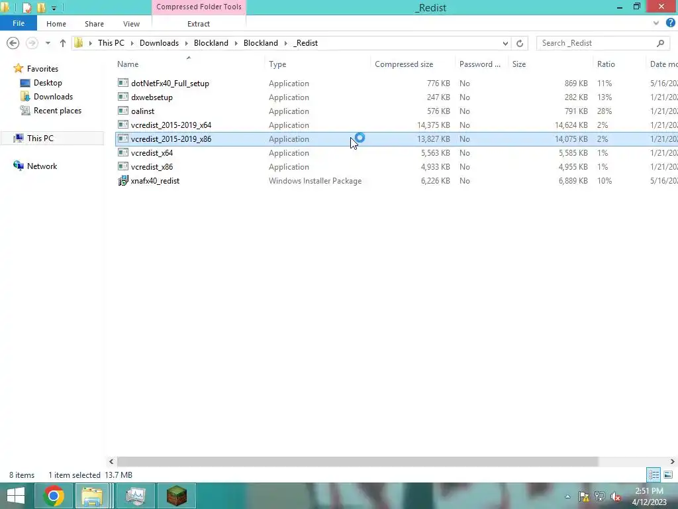This screenshot has width=678, height=509.
Task: Sort by the Name column header
Action: (x=128, y=64)
